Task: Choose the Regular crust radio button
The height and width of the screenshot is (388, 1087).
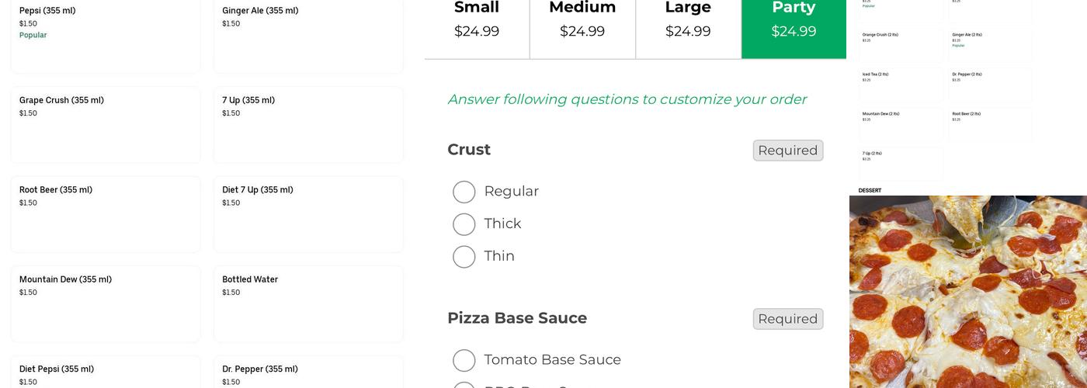Action: point(464,192)
